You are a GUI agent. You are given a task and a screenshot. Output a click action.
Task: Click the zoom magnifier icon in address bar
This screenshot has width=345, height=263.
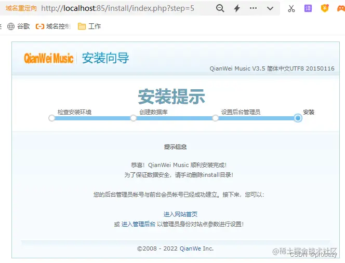point(220,8)
